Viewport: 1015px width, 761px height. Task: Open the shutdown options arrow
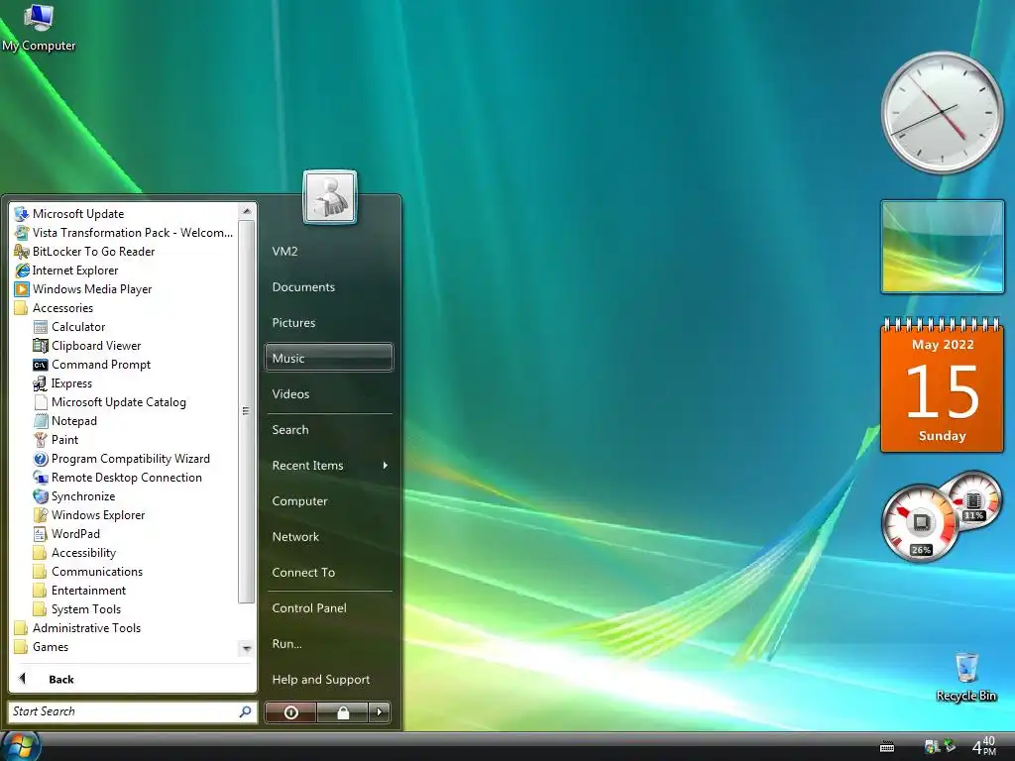(x=380, y=711)
